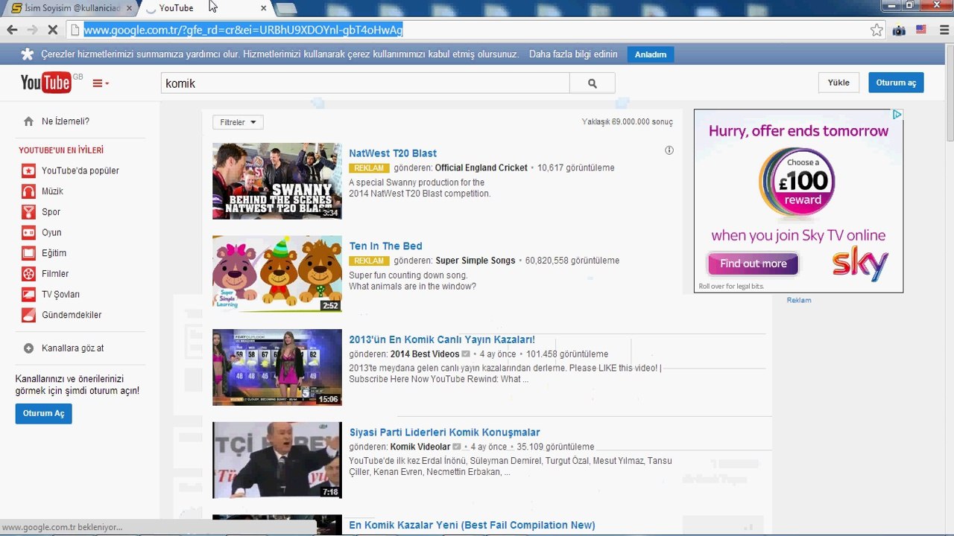
Task: Click the Siyasi Parti Liderleri video thumbnail
Action: click(277, 460)
